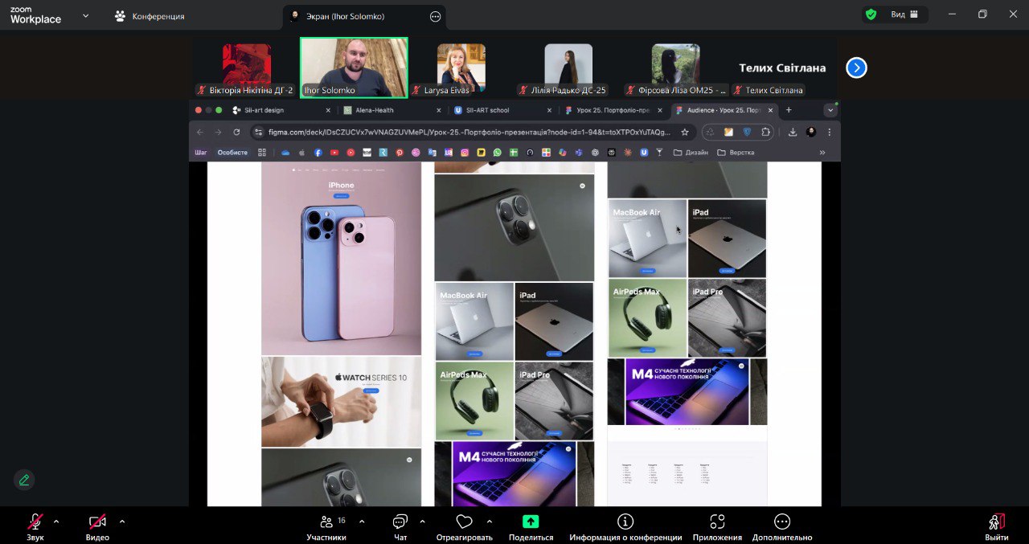Turn on camera with Видео button
This screenshot has height=544, width=1029.
(x=97, y=522)
